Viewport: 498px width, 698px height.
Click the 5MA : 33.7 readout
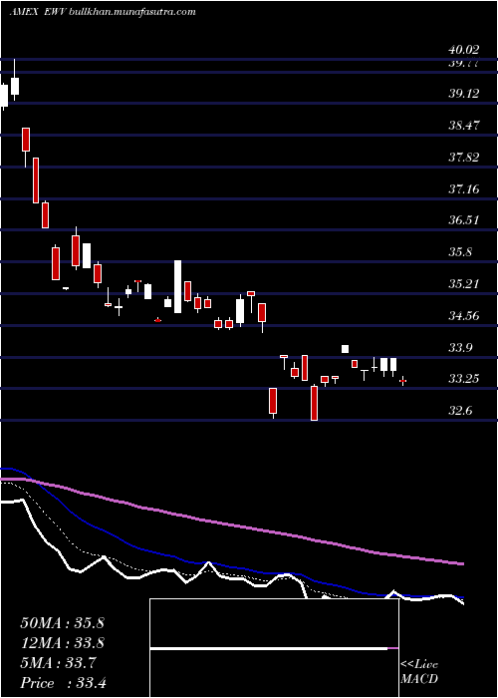[x=57, y=663]
